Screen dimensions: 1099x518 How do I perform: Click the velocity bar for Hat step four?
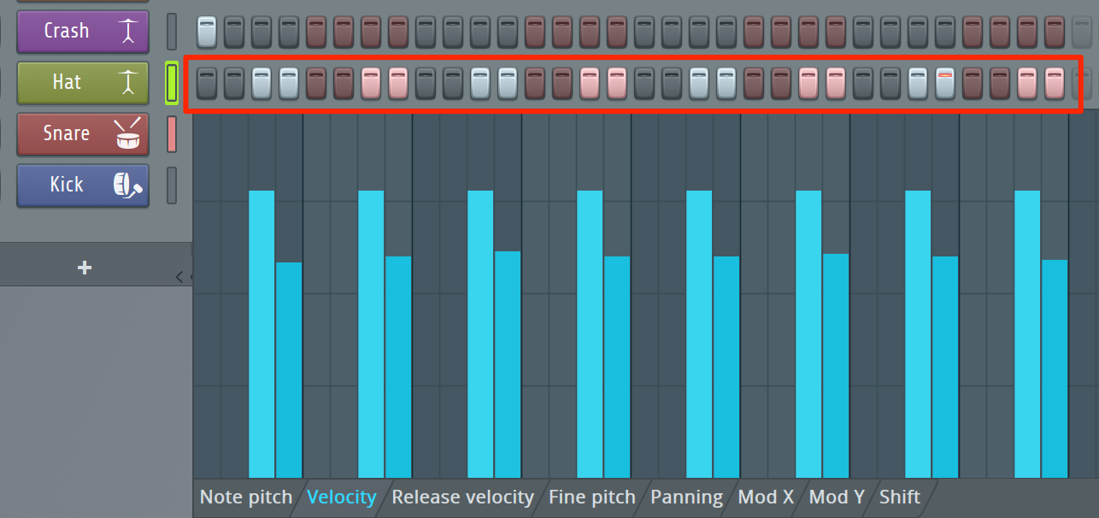[289, 369]
